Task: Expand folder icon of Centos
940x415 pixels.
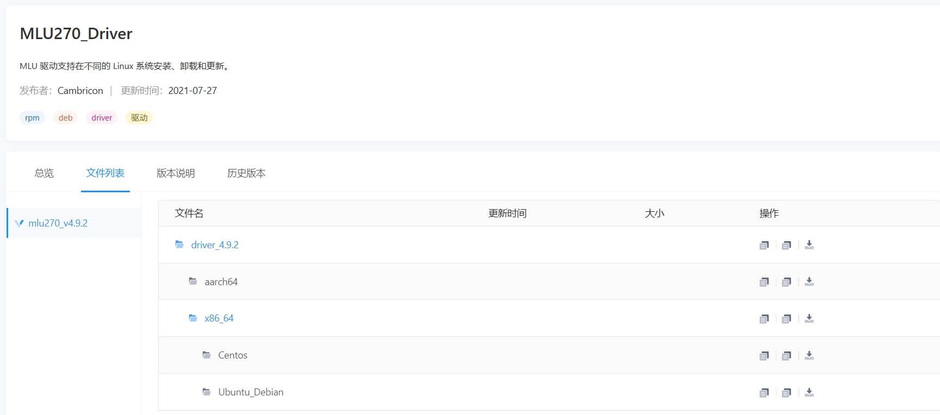Action: pos(206,355)
